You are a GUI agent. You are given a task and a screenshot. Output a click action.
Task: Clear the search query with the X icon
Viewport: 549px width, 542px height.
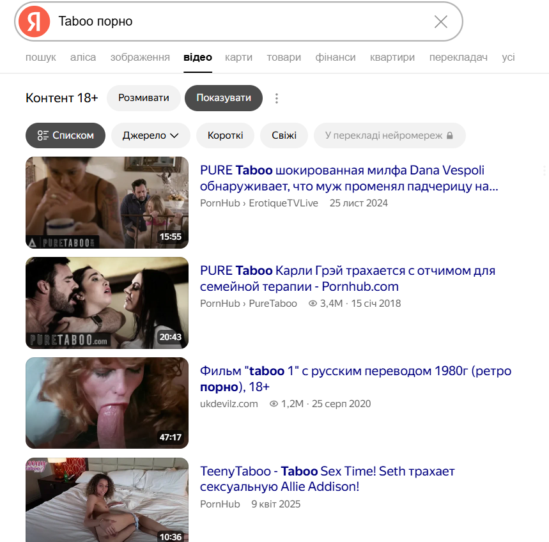[x=441, y=22]
